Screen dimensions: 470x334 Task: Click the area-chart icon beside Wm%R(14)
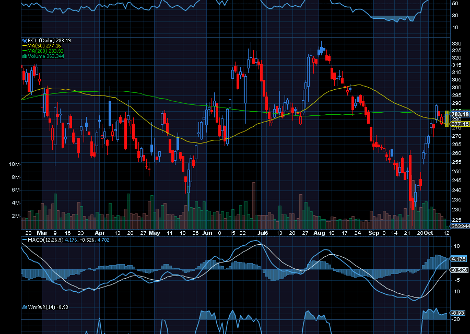click(x=25, y=307)
